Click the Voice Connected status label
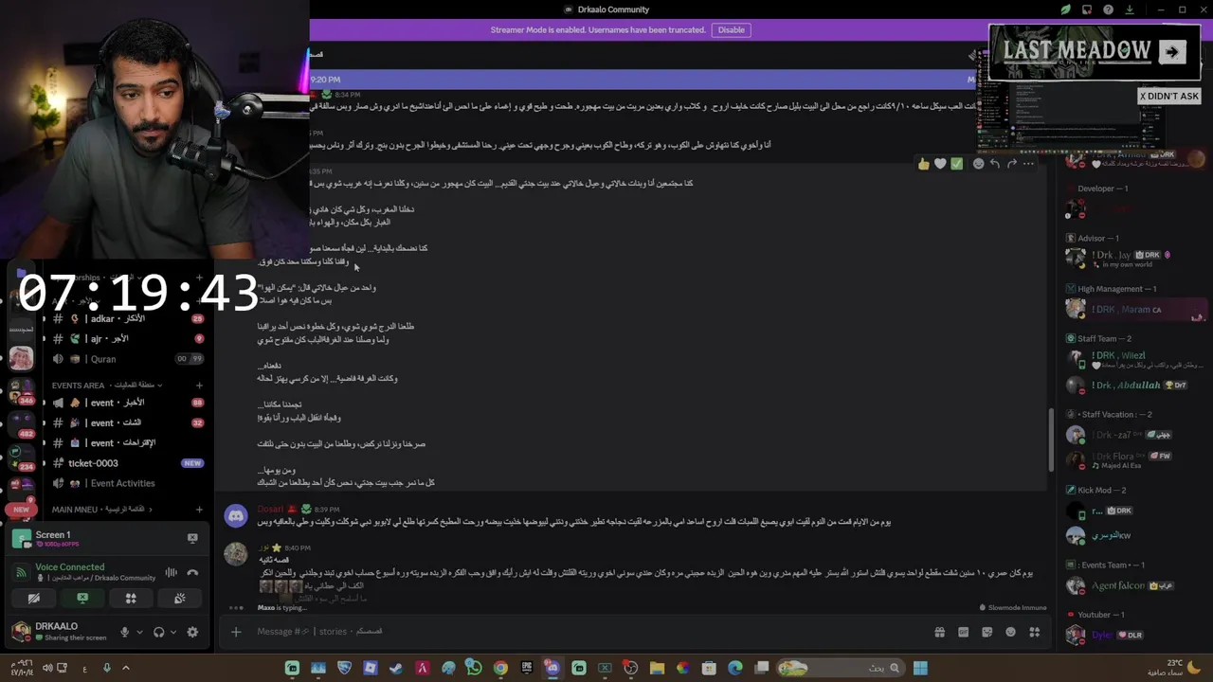 tap(69, 567)
